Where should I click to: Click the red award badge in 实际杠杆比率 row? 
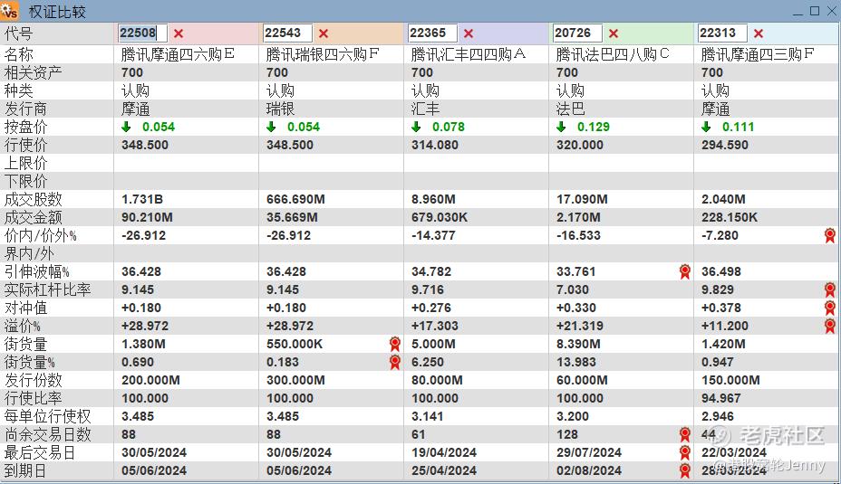(830, 289)
